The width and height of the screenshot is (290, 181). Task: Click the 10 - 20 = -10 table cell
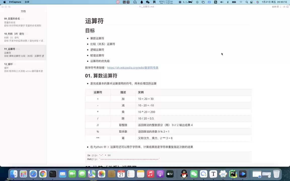(193, 106)
